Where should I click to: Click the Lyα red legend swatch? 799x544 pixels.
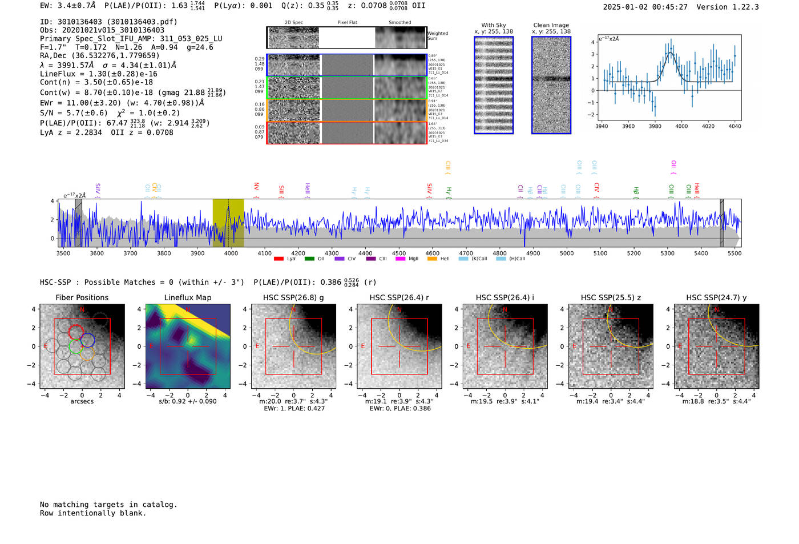pos(279,259)
